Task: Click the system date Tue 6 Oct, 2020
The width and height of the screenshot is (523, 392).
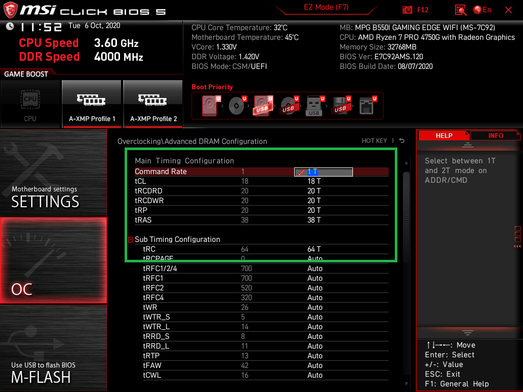Action: (94, 26)
